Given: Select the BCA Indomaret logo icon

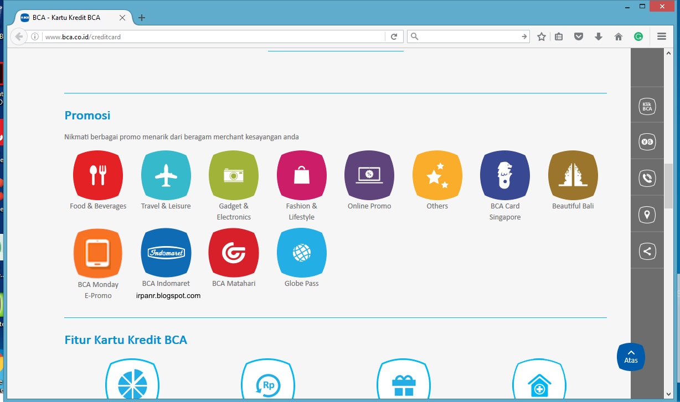Looking at the screenshot, I should (x=166, y=253).
